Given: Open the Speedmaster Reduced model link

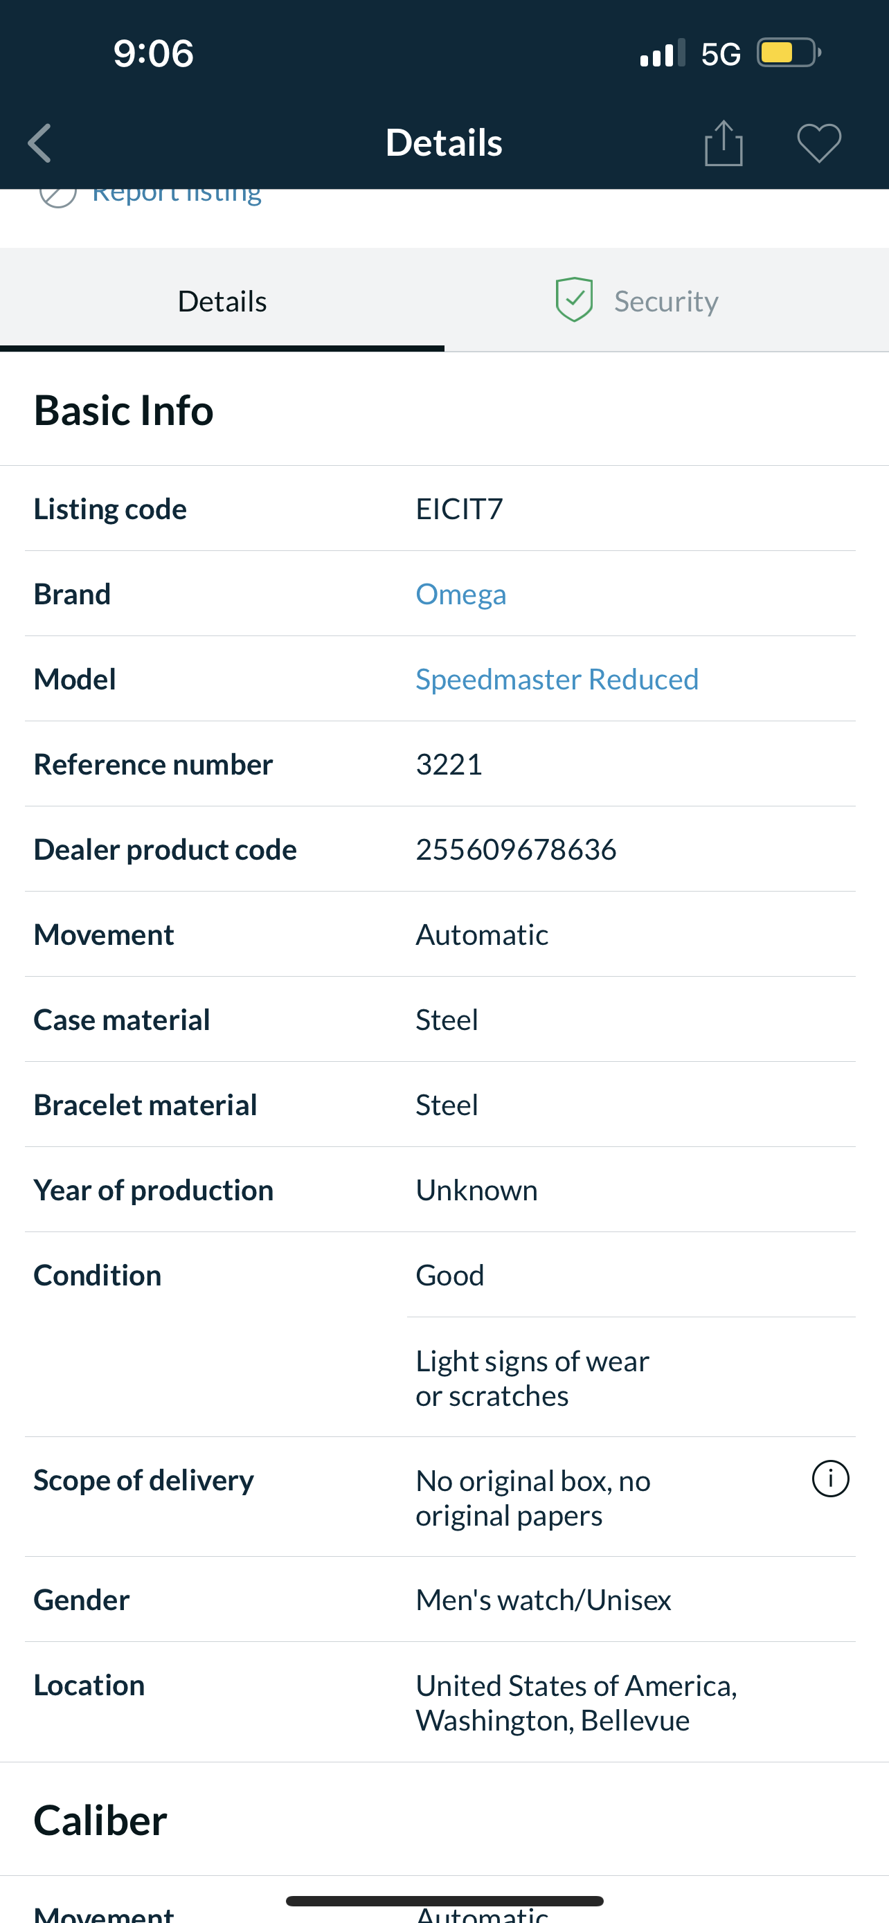Looking at the screenshot, I should click(557, 679).
